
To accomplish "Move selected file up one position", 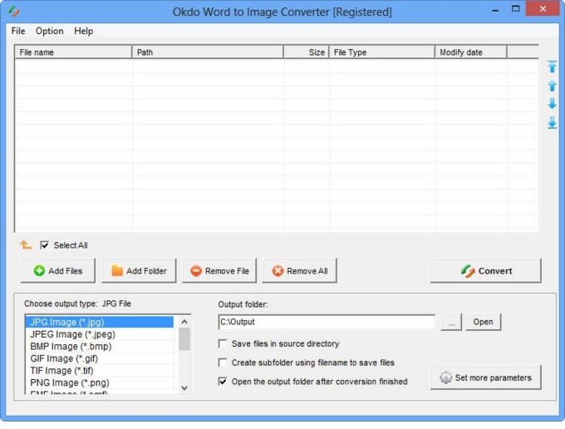I will click(552, 86).
